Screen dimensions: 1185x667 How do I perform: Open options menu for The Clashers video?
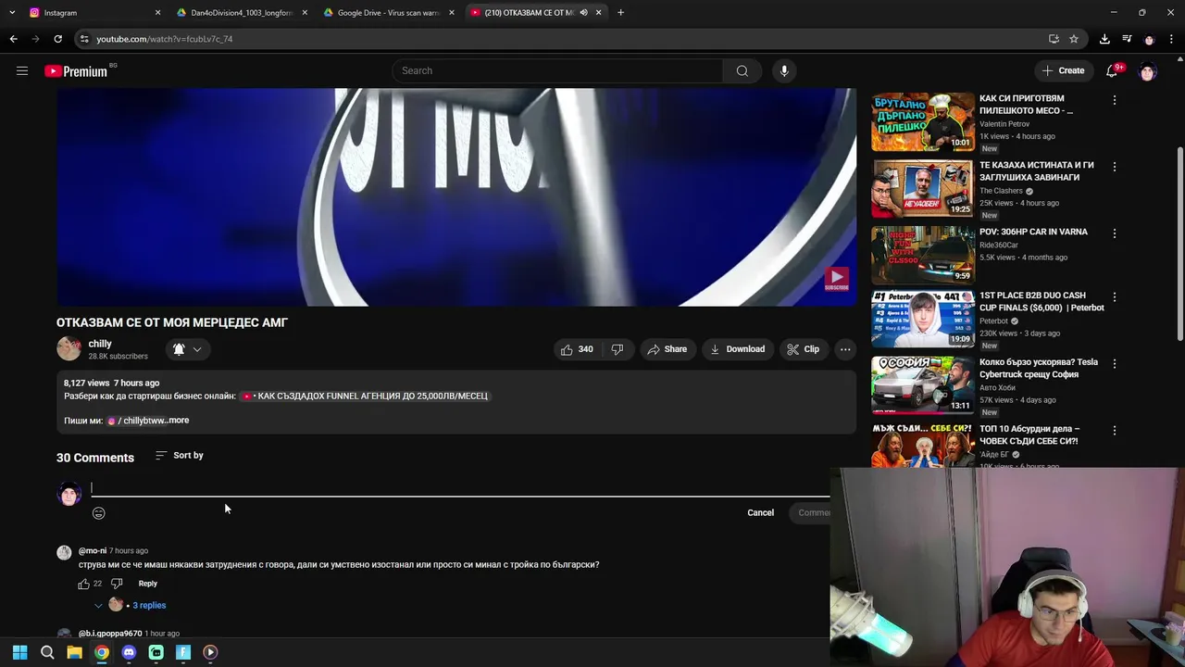1115,167
